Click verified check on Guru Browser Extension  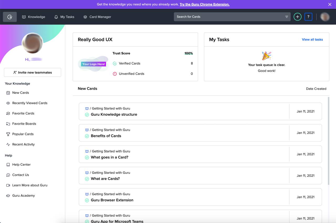point(87,200)
